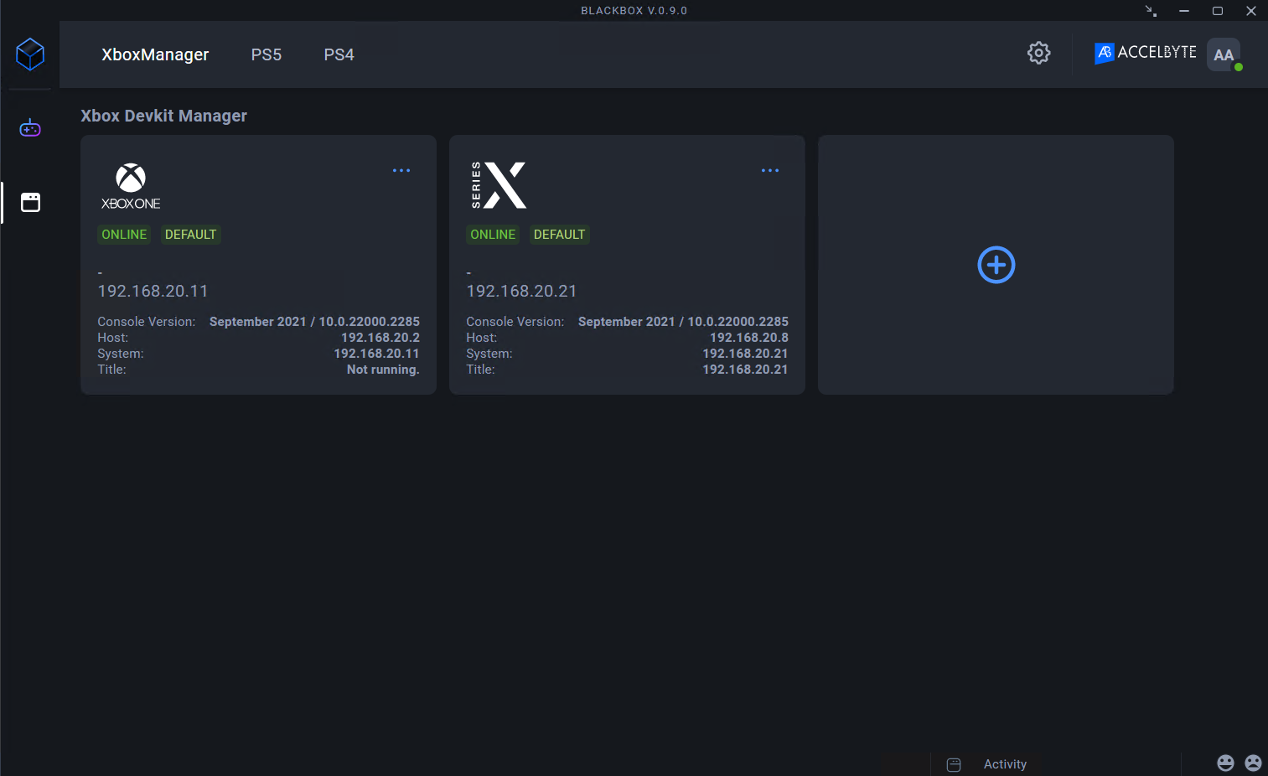Switch to the PS5 tab
Image resolution: width=1268 pixels, height=776 pixels.
[x=267, y=54]
